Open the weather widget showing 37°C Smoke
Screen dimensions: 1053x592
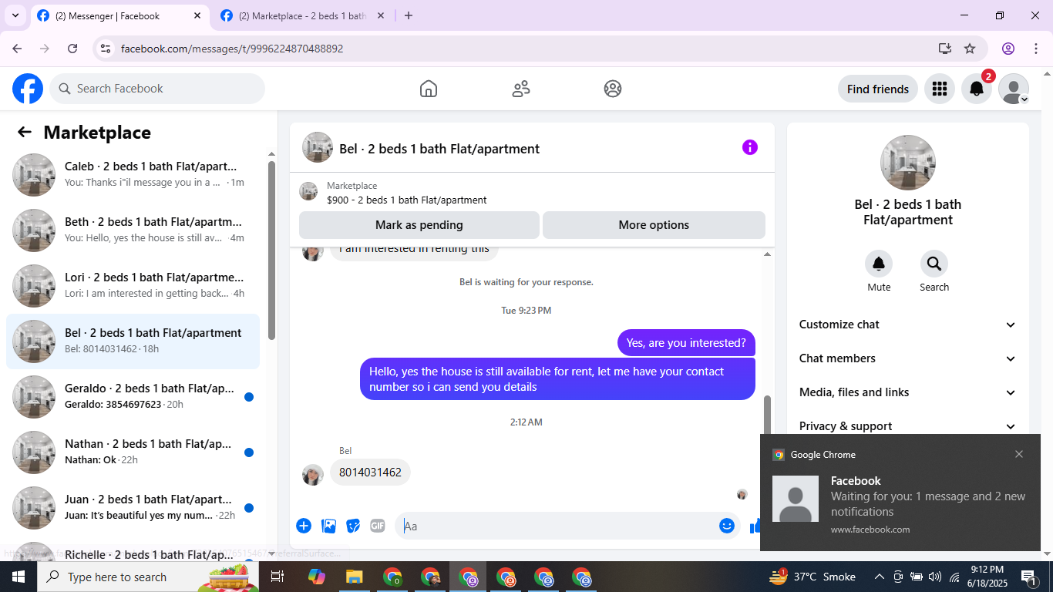tap(812, 577)
